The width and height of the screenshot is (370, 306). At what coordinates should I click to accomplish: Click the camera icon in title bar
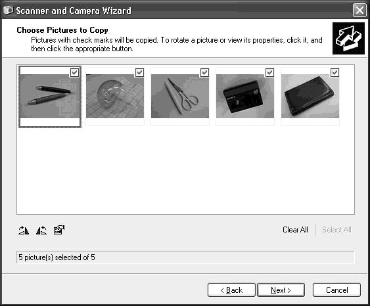coord(8,10)
